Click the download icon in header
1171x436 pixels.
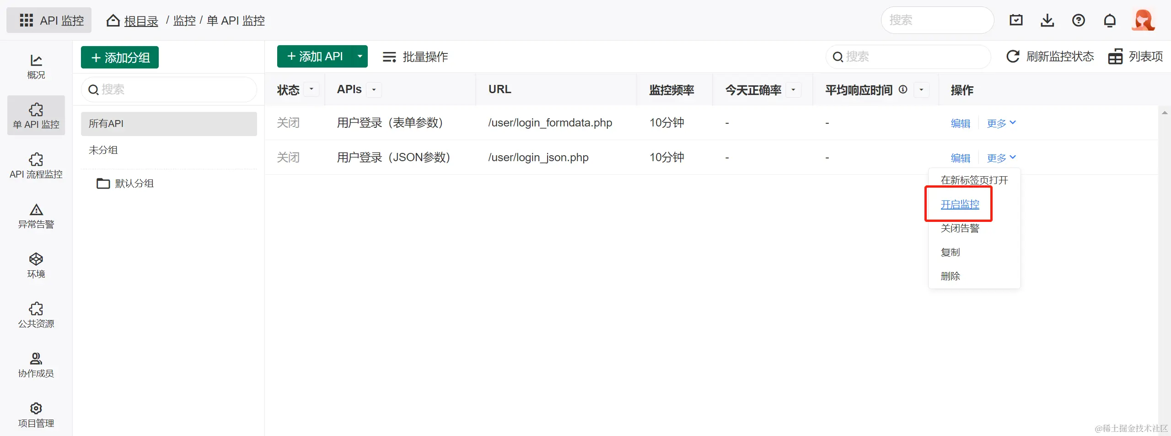coord(1047,20)
